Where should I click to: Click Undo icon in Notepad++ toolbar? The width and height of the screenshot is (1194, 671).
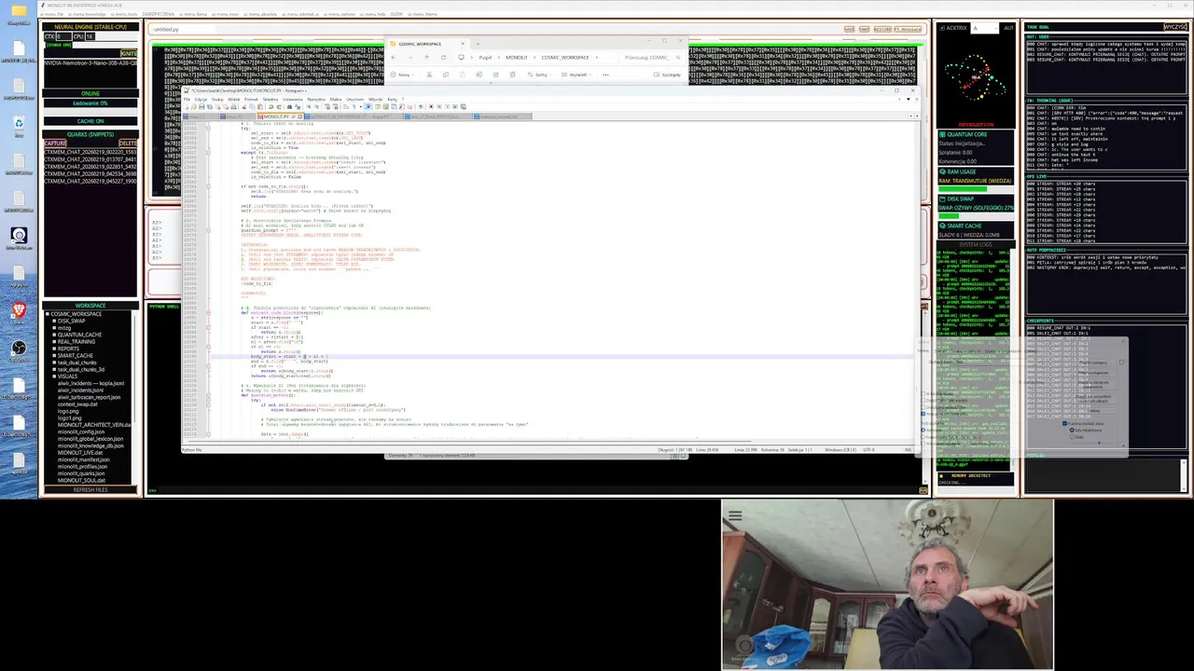271,107
